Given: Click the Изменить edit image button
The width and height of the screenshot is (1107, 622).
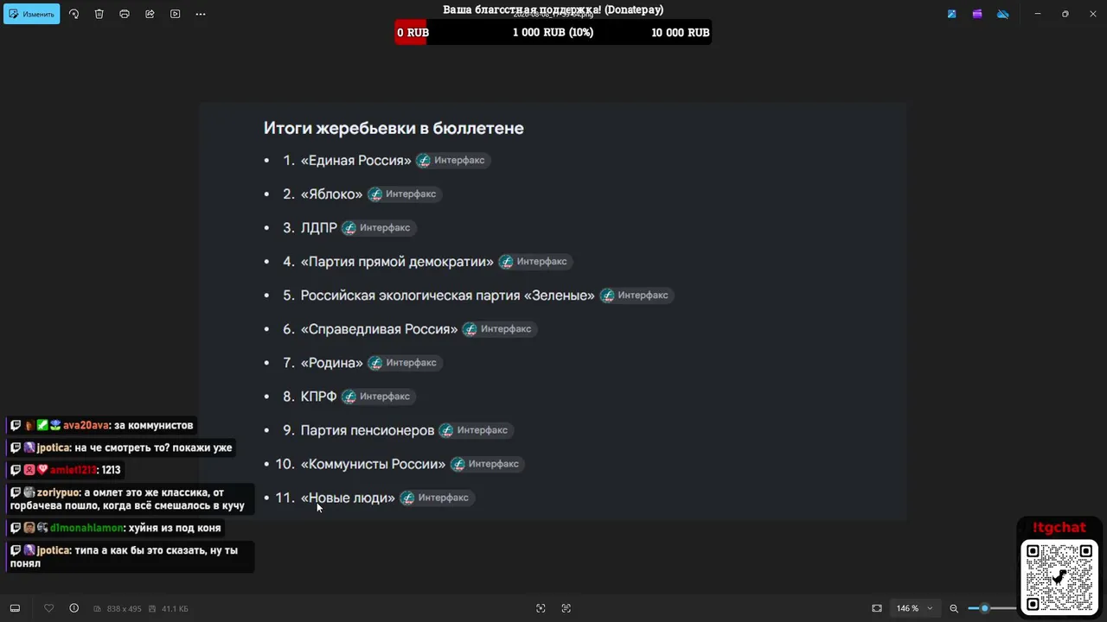Looking at the screenshot, I should pyautogui.click(x=32, y=14).
